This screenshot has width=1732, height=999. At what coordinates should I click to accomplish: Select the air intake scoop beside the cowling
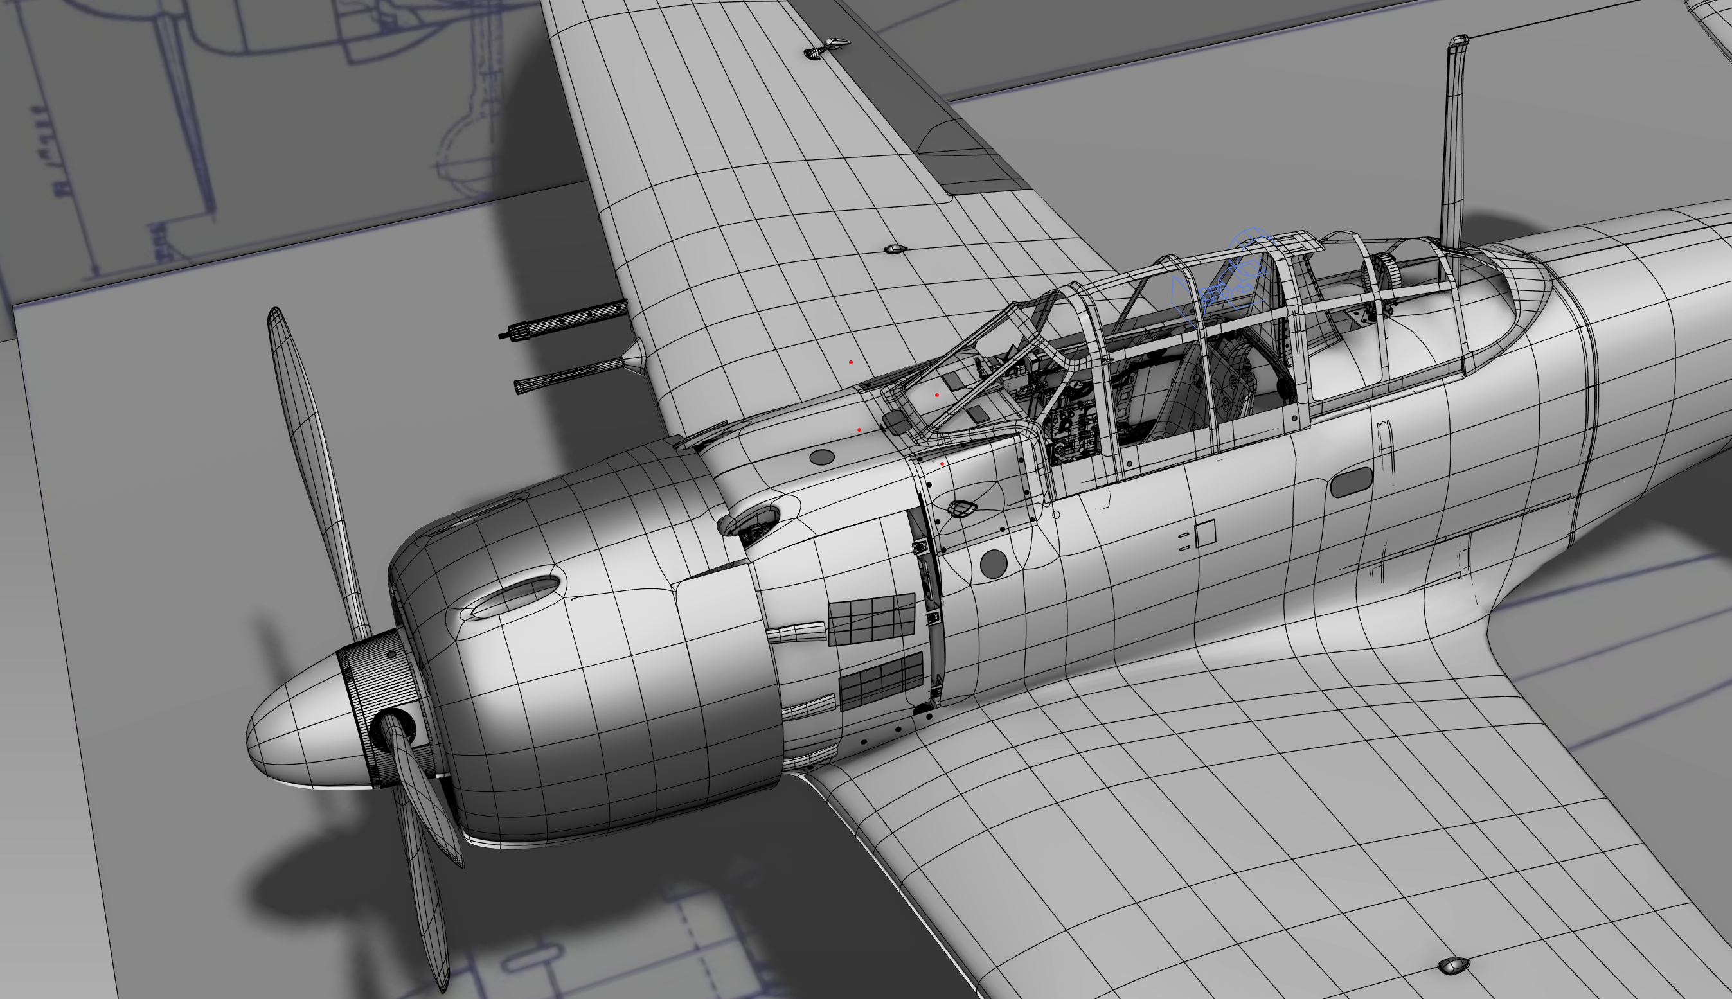(x=751, y=523)
